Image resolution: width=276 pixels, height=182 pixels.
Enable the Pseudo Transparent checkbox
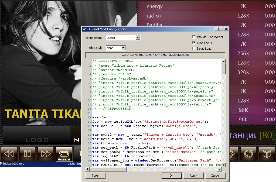click(x=194, y=37)
